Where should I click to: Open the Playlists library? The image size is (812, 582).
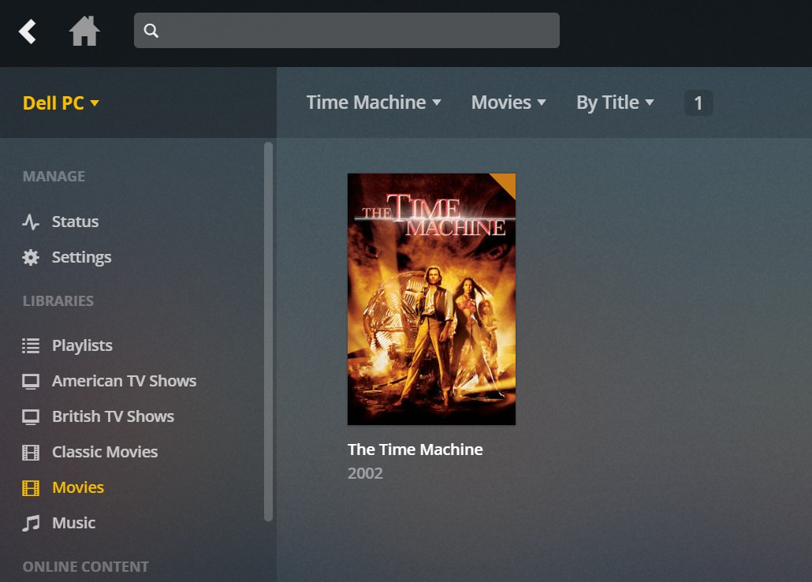coord(82,345)
